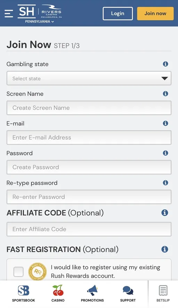Show Screen Name info tooltip icon
The height and width of the screenshot is (308, 178).
coord(165,94)
